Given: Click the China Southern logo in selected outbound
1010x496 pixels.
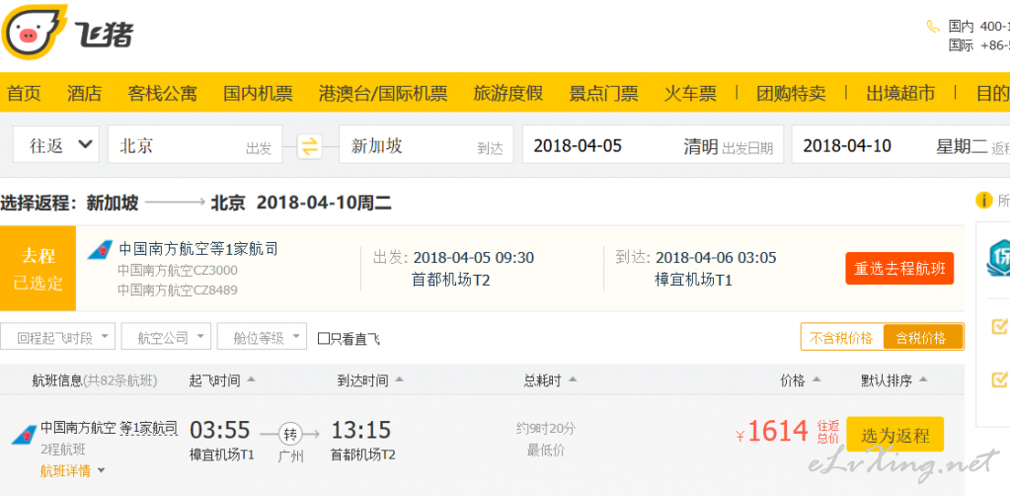Looking at the screenshot, I should click(99, 250).
